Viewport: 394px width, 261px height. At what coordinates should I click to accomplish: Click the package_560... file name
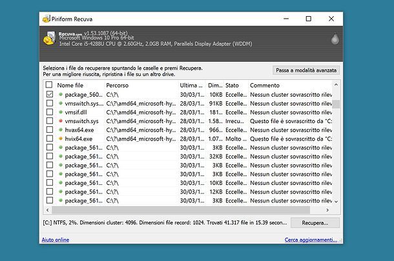click(x=84, y=95)
